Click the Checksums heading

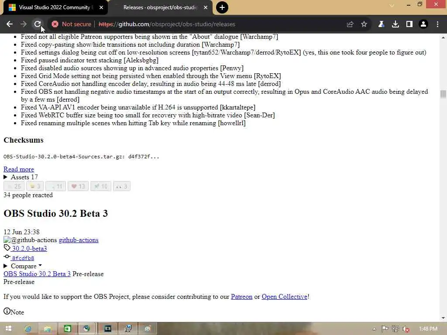click(x=24, y=140)
